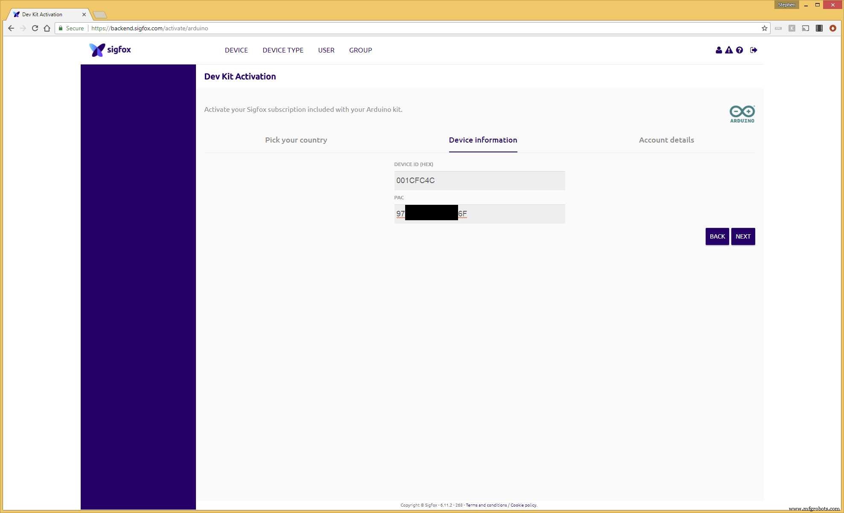844x513 pixels.
Task: Click the film strip extension icon
Action: (819, 28)
